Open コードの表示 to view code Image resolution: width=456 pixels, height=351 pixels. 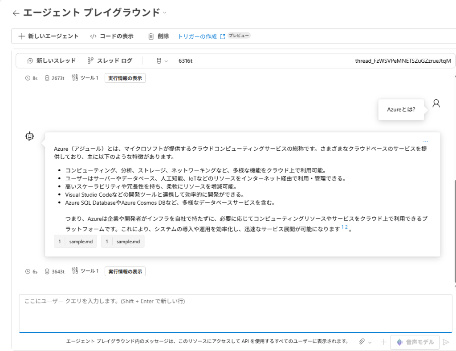click(x=111, y=36)
